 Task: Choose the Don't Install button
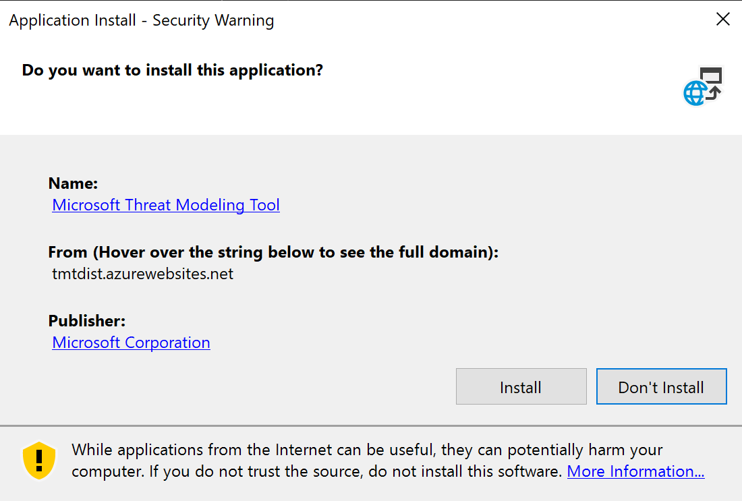coord(661,387)
